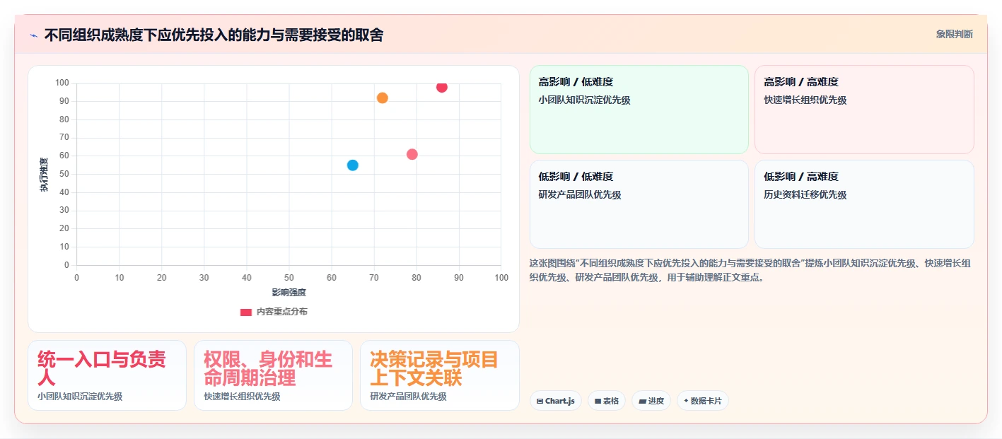The image size is (1002, 439).
Task: Select the blue scatter data point
Action: pos(353,165)
